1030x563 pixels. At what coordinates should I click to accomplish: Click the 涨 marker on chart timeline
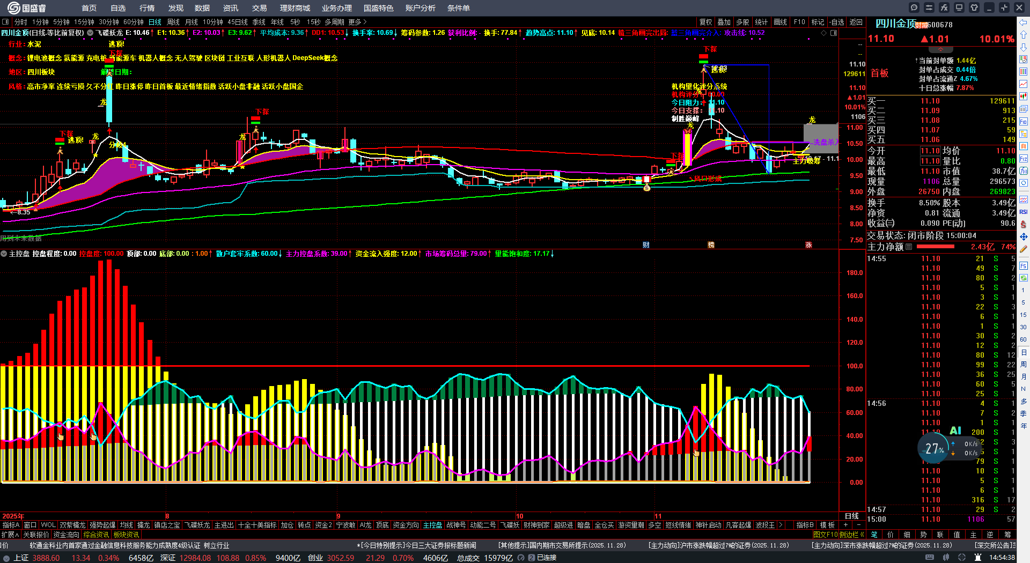point(808,245)
